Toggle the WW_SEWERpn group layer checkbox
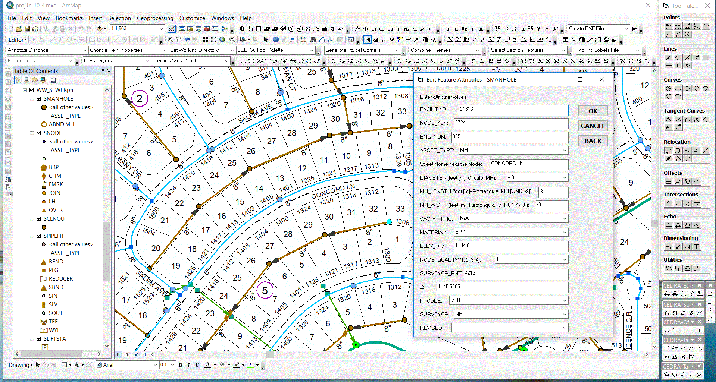716x382 pixels. point(32,90)
